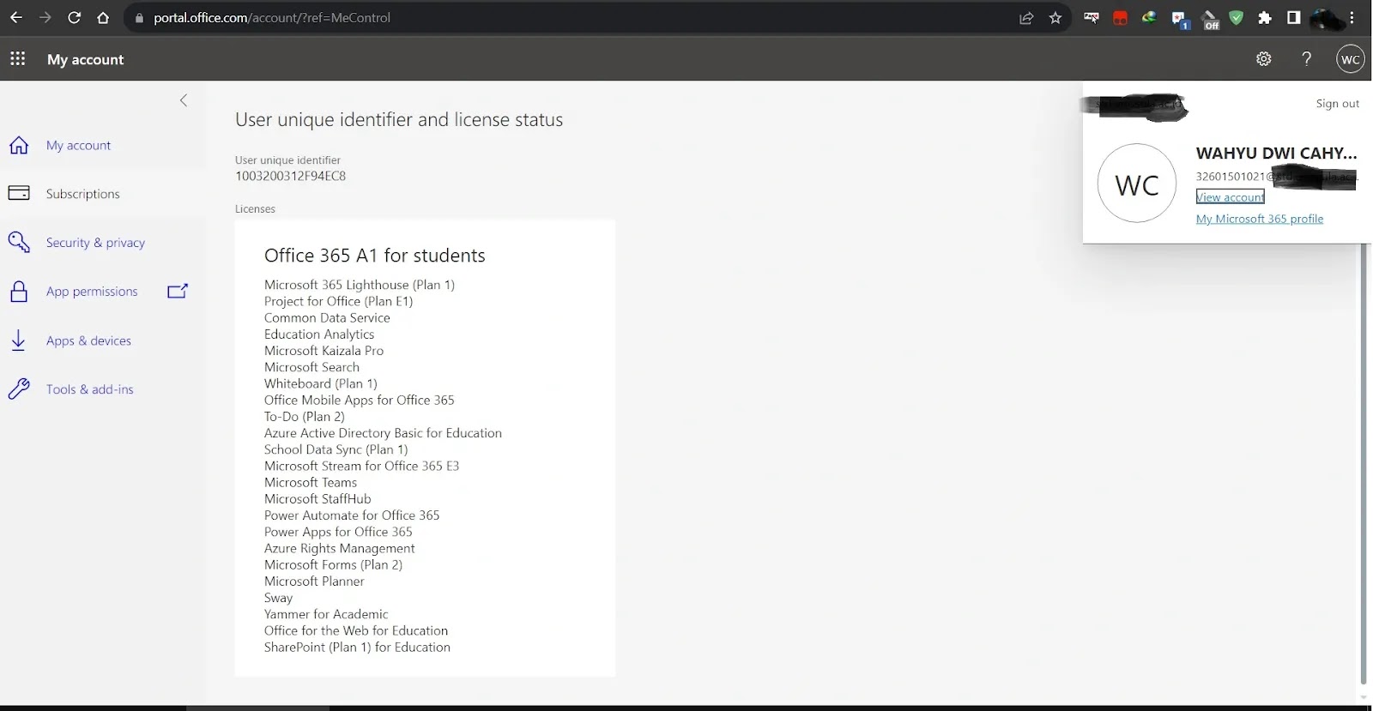Click the green shield extension icon

coord(1237,17)
